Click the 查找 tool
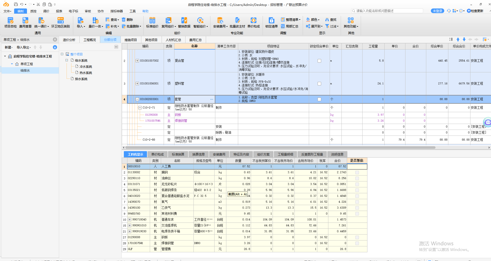Viewport: 491px width, 261px height. [331, 20]
